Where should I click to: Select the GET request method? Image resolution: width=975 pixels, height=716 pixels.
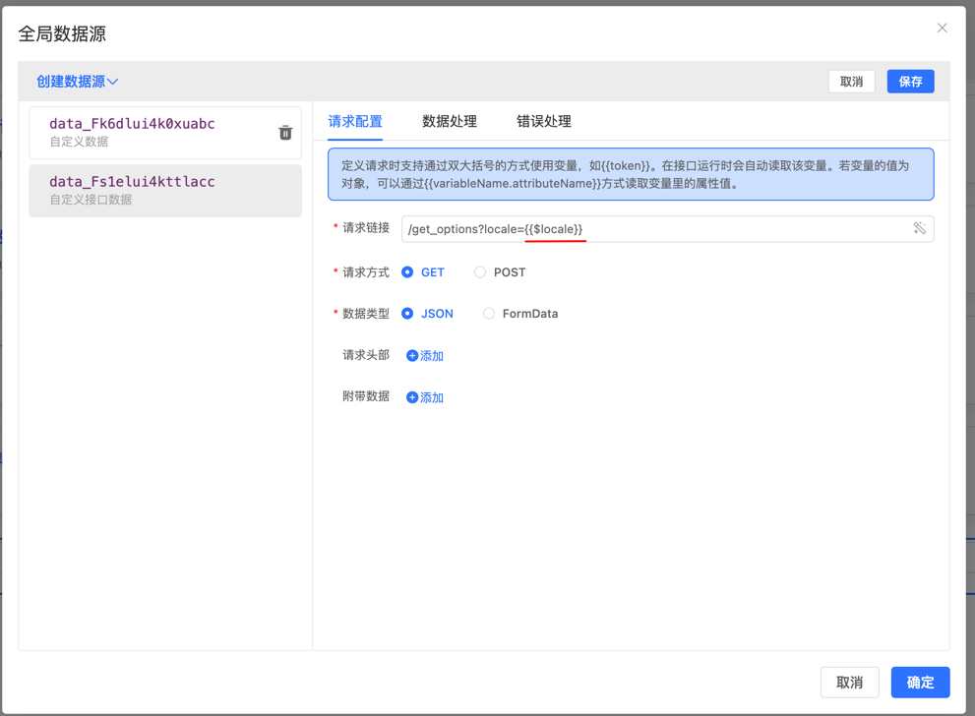tap(407, 272)
